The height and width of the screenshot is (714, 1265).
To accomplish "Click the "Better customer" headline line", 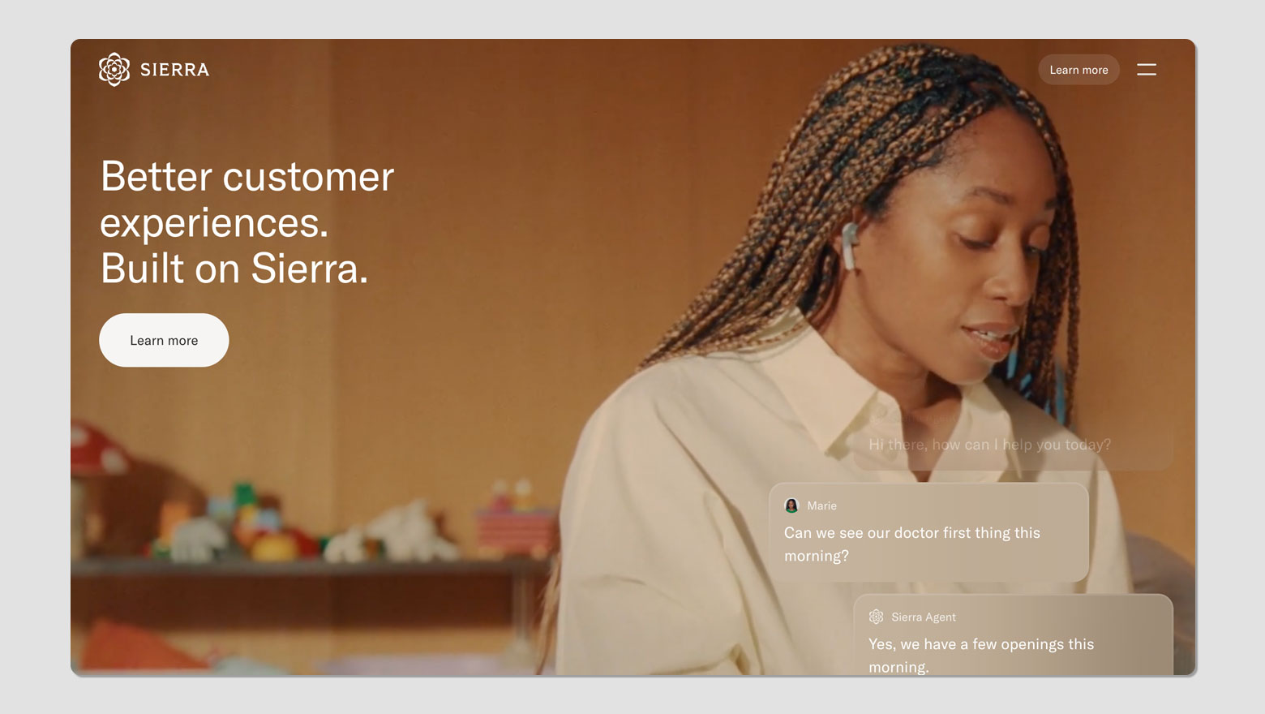I will coord(247,176).
